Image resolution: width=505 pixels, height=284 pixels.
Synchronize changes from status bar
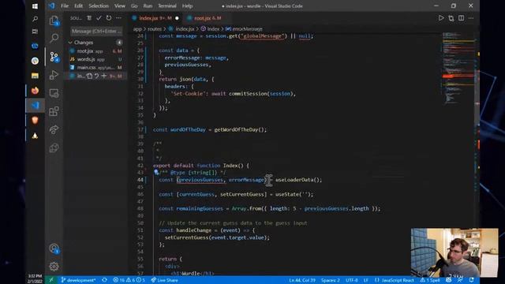(x=104, y=280)
